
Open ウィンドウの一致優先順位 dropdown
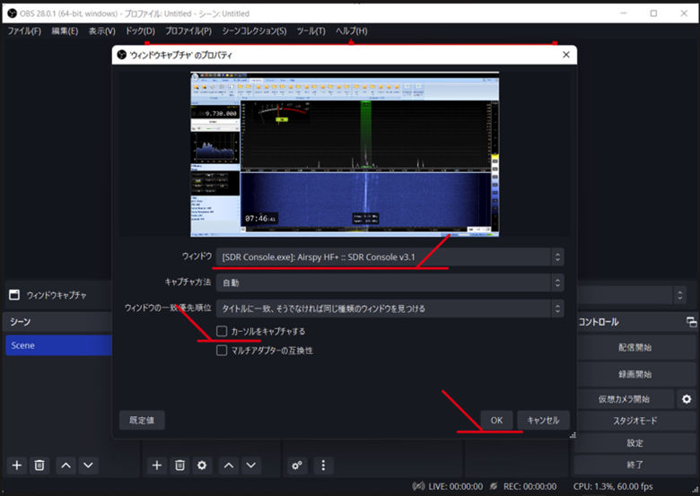(389, 309)
